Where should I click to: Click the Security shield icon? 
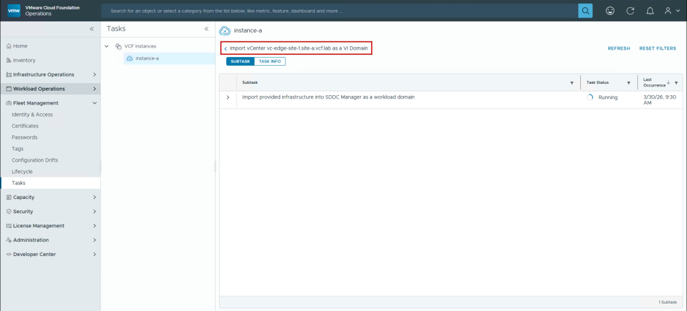[9, 212]
